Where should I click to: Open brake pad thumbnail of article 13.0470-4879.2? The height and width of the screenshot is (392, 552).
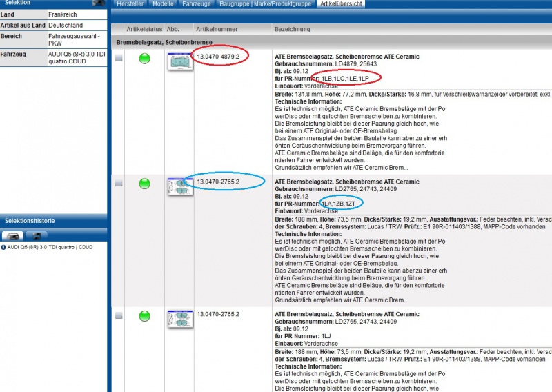pyautogui.click(x=180, y=61)
